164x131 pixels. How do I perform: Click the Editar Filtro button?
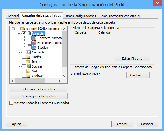tap(132, 58)
